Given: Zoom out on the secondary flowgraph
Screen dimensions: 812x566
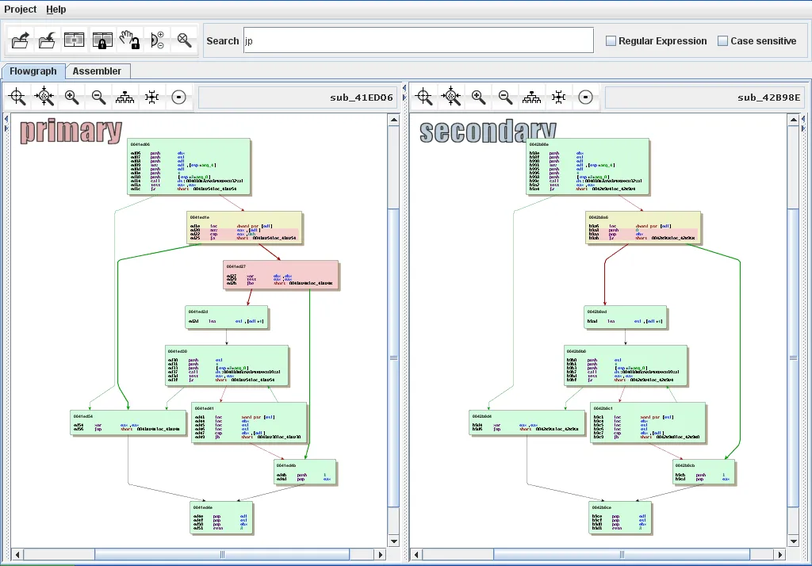Looking at the screenshot, I should 505,97.
